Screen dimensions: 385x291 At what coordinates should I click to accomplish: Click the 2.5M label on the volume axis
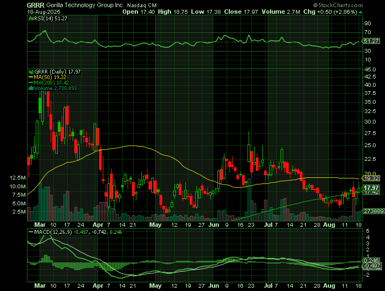point(19,211)
